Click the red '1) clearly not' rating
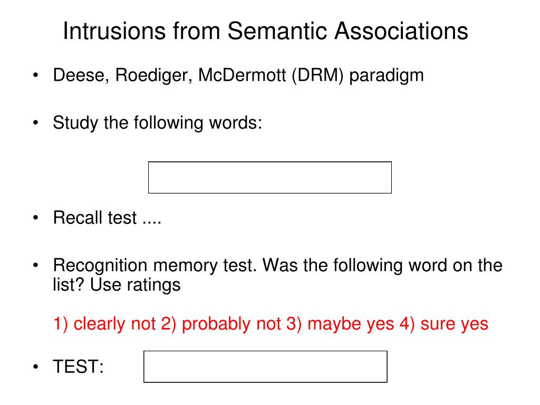This screenshot has width=540, height=405. click(104, 324)
